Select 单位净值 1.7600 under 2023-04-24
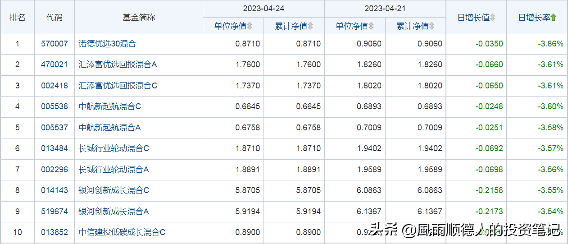568x244 pixels. point(248,64)
